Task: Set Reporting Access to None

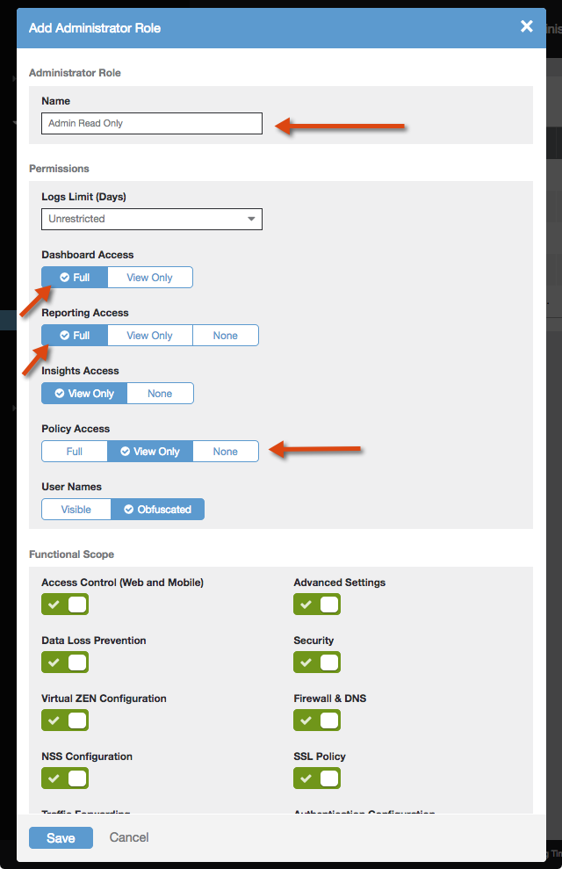Action: pos(225,336)
